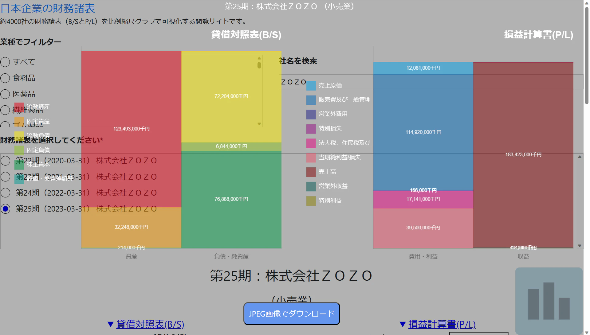Click the 特別損失 legend swatch
This screenshot has height=335, width=590.
tap(311, 129)
